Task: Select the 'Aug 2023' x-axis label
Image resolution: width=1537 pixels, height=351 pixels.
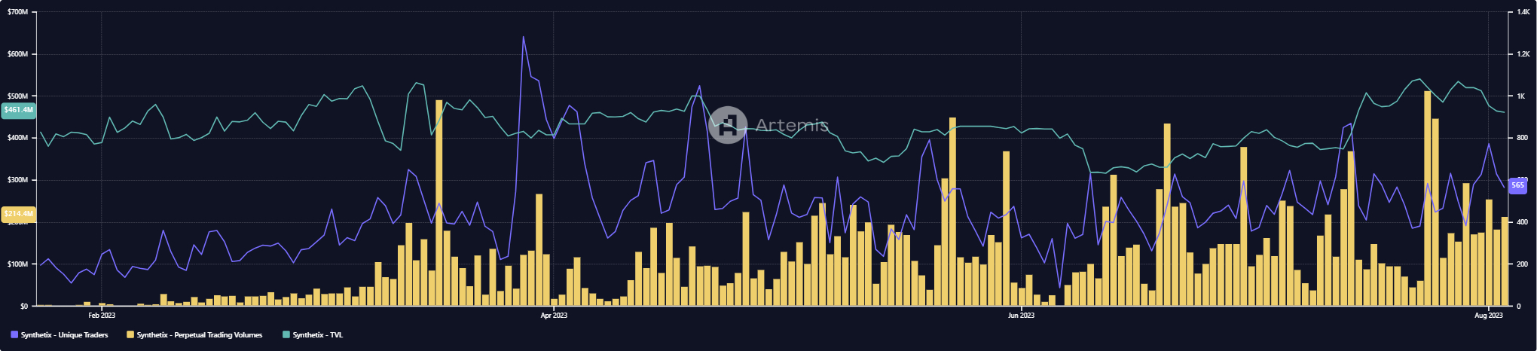Action: [1489, 315]
